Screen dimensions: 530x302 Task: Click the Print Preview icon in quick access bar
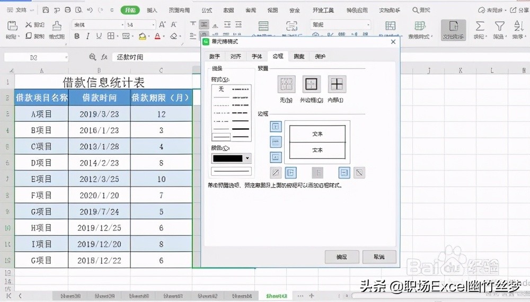tap(79, 10)
